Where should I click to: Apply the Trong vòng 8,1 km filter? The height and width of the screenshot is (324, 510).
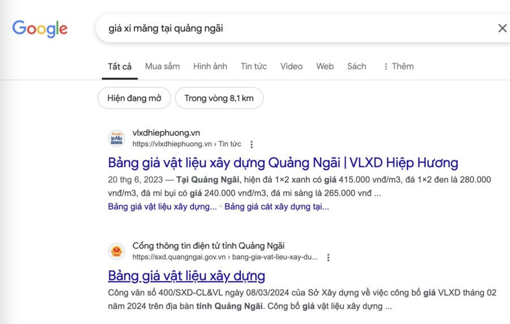tap(219, 98)
